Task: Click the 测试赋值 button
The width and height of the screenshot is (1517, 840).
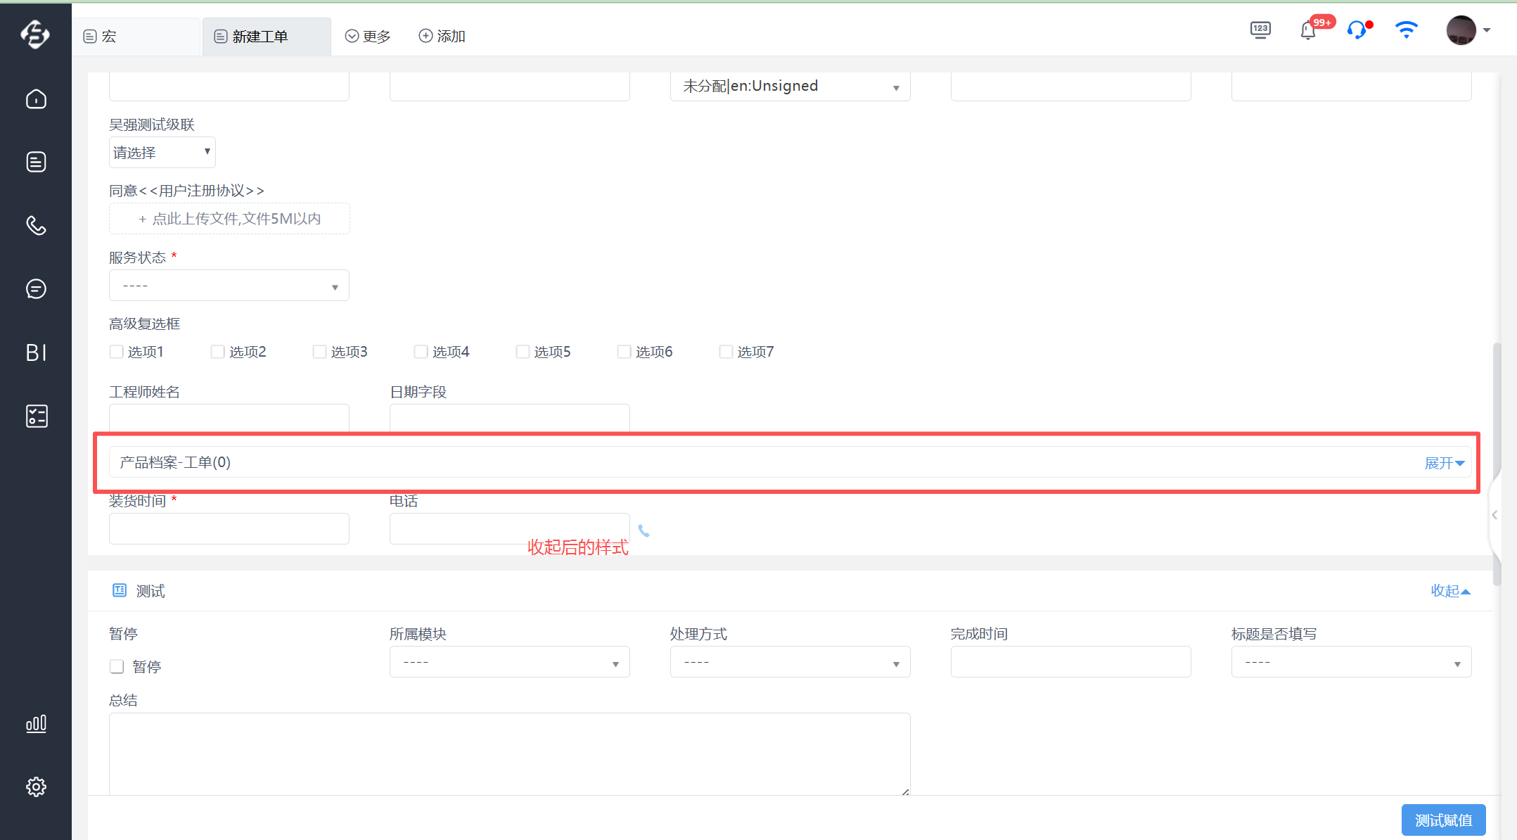Action: point(1443,820)
